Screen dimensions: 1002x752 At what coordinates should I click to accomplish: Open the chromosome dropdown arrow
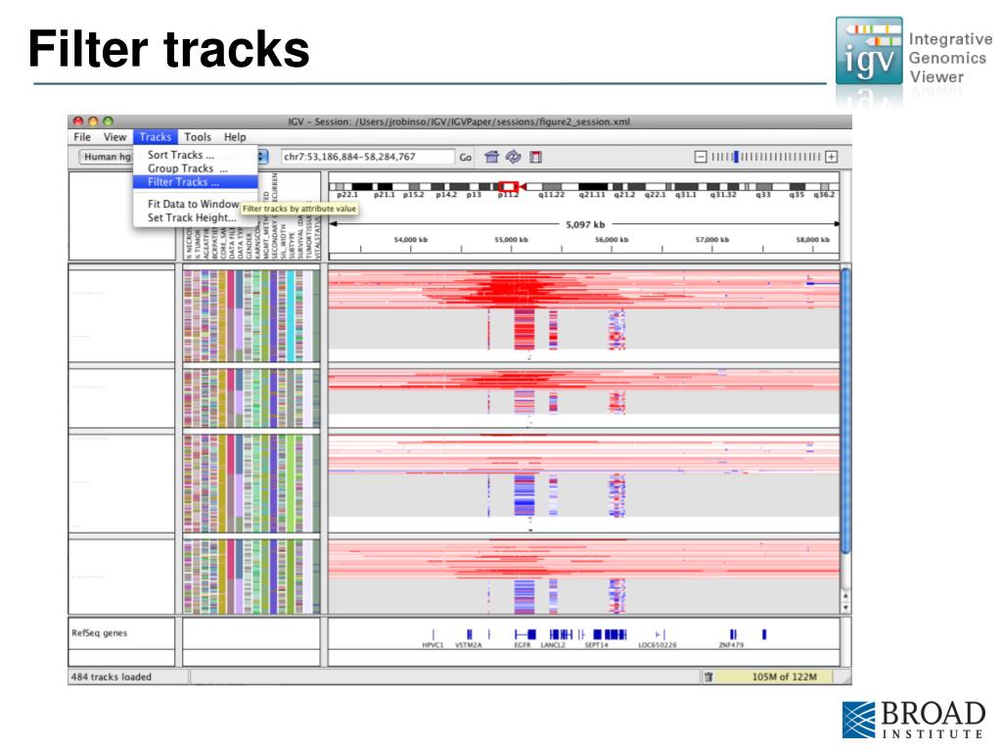tap(262, 157)
